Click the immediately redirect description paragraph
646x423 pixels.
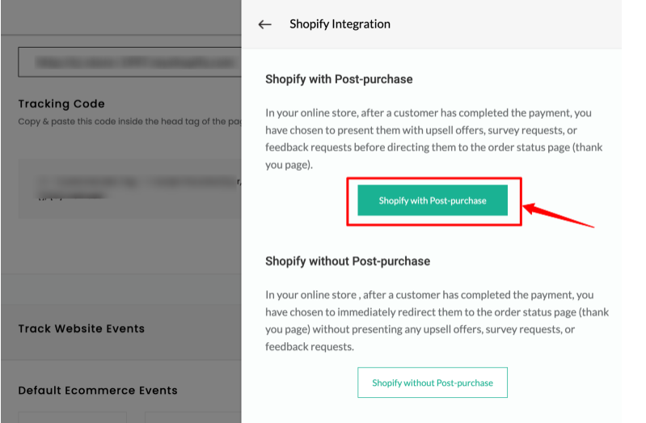coord(437,320)
